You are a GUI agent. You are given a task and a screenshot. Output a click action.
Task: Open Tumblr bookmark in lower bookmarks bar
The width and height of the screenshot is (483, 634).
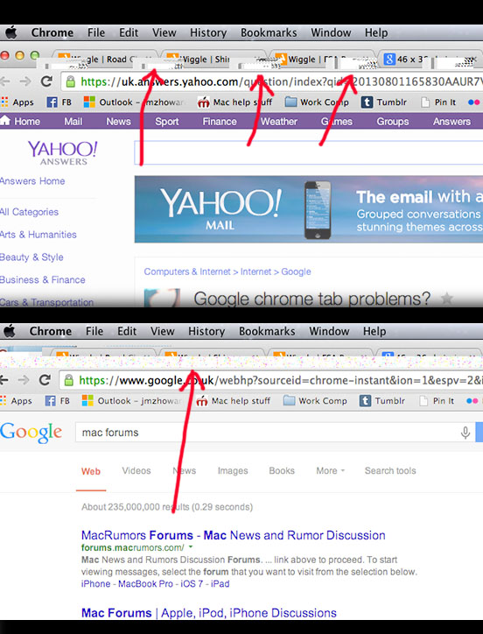tap(382, 401)
